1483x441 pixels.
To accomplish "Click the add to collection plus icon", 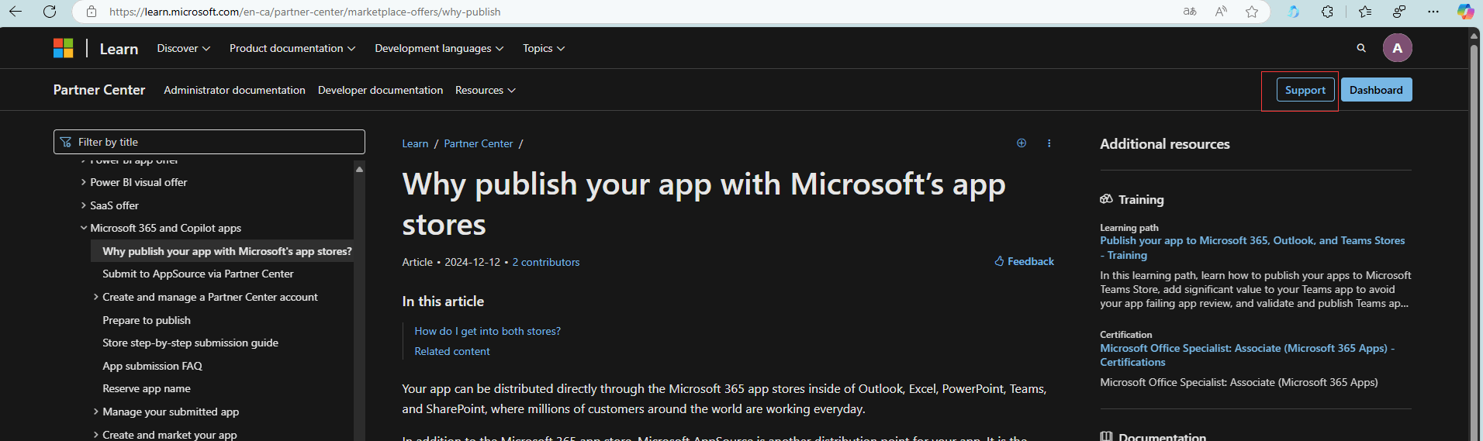I will point(1022,143).
